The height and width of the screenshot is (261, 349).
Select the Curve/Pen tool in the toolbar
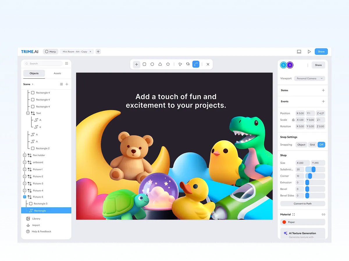pyautogui.click(x=196, y=64)
